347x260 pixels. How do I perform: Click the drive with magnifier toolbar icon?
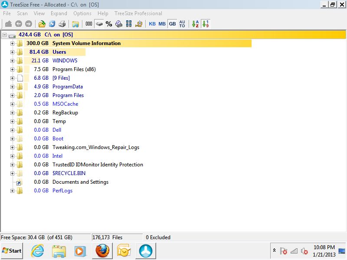[x=119, y=24]
